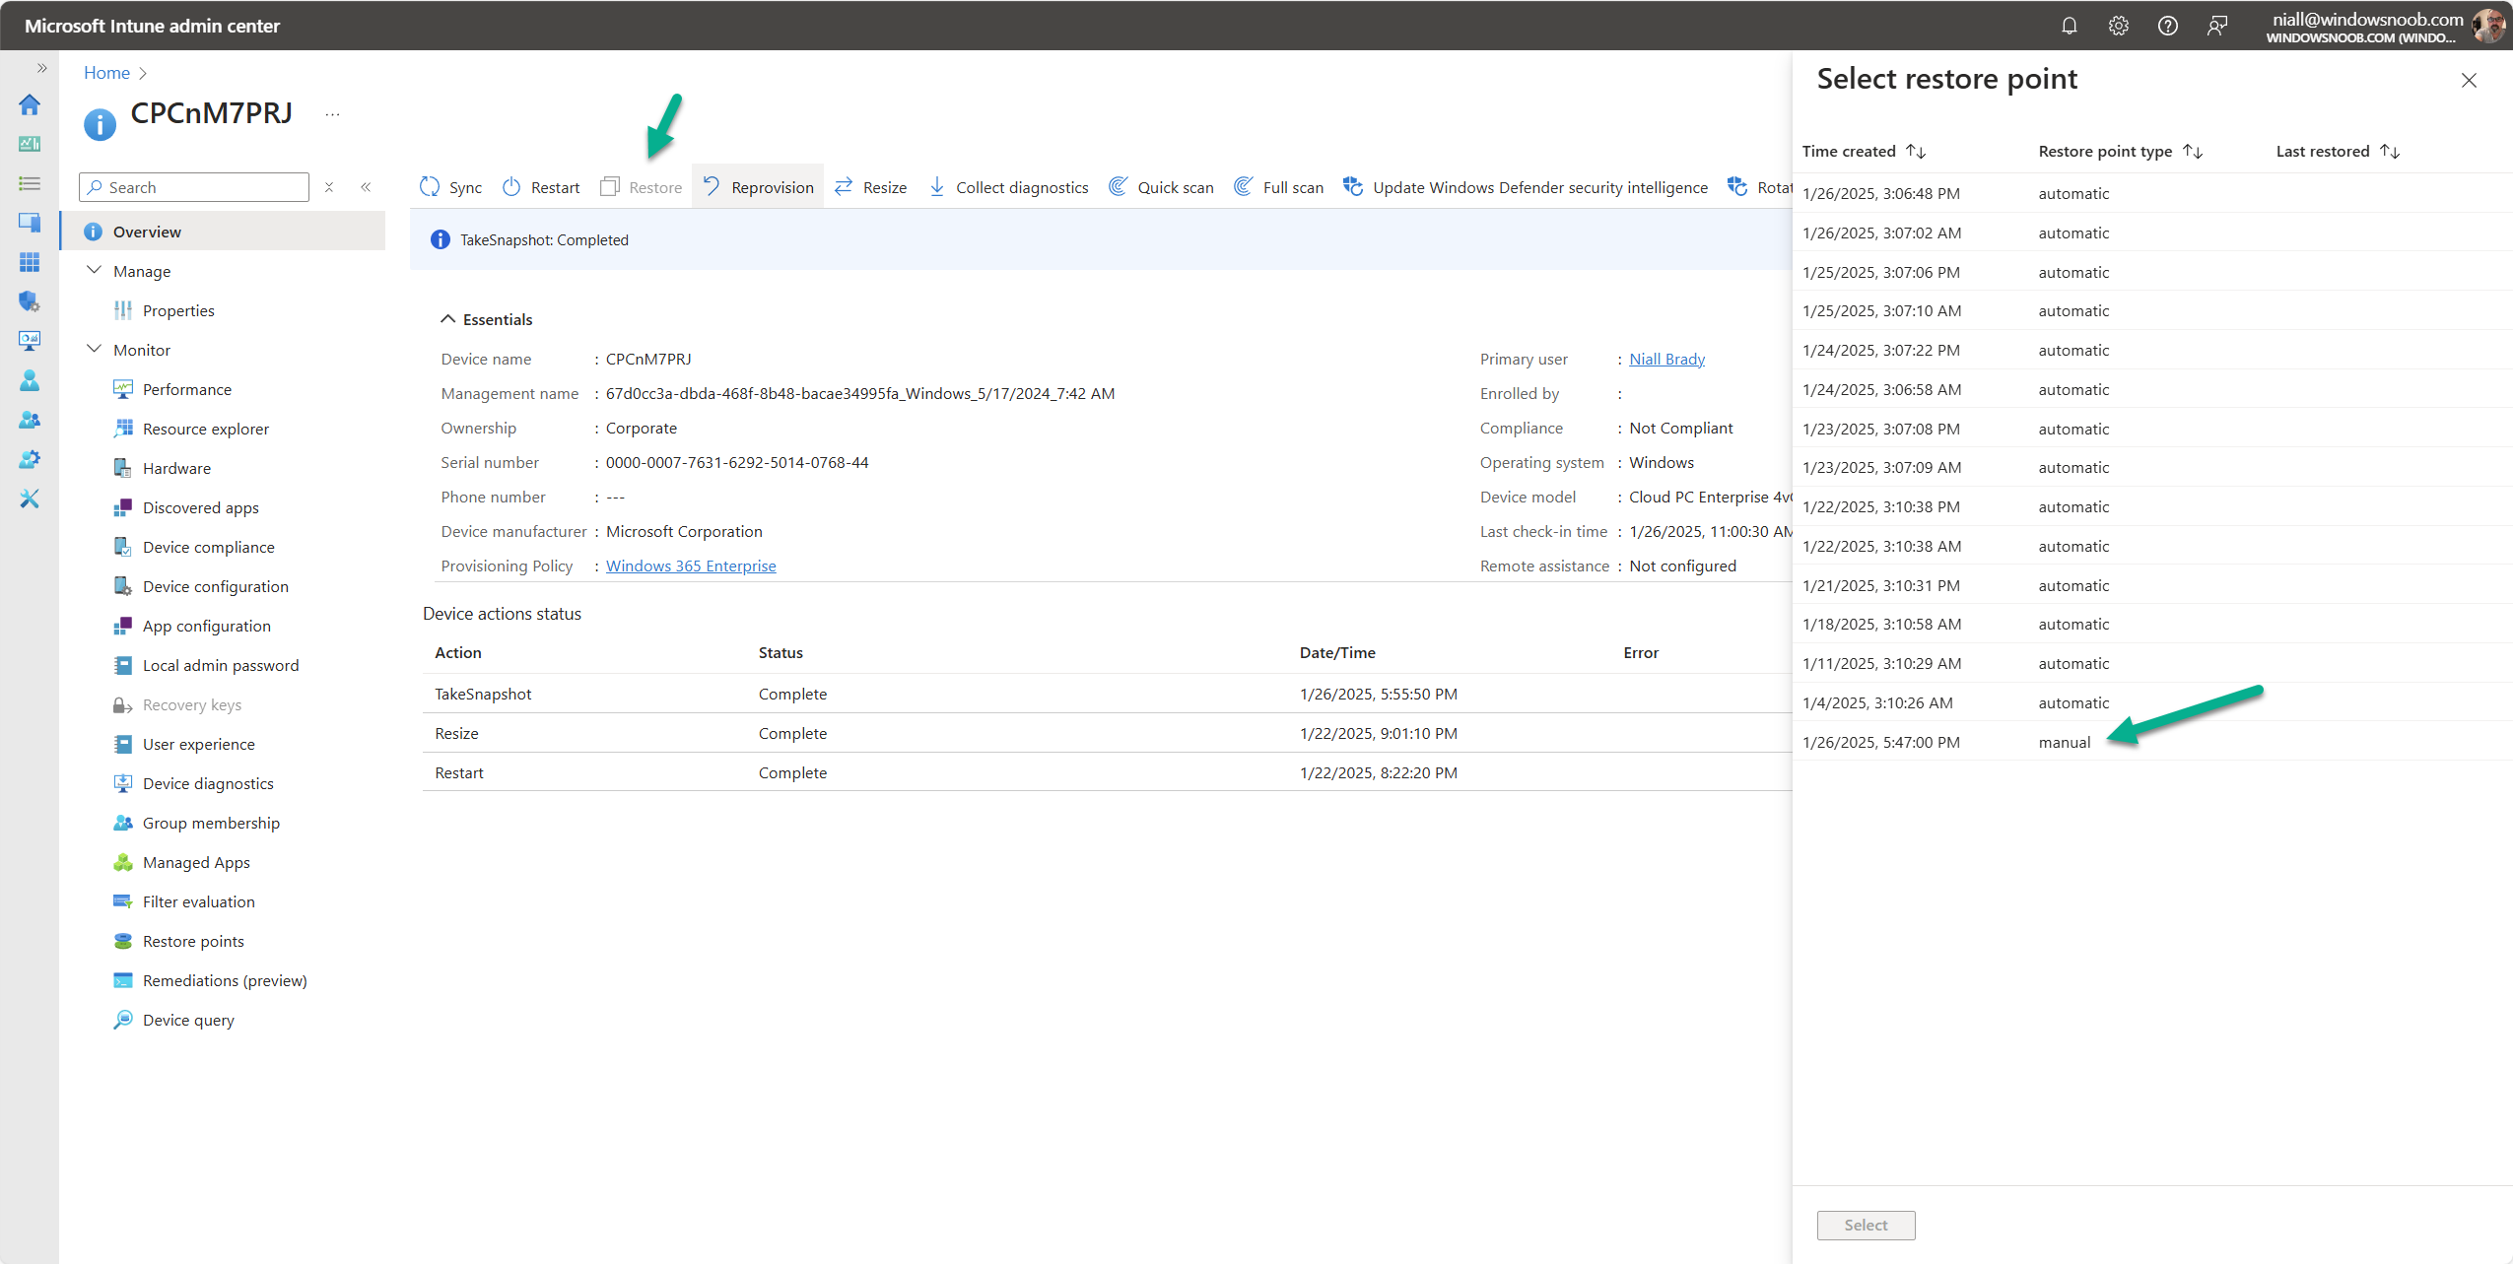2513x1264 pixels.
Task: Open the Windows 365 Enterprise policy link
Action: click(691, 565)
